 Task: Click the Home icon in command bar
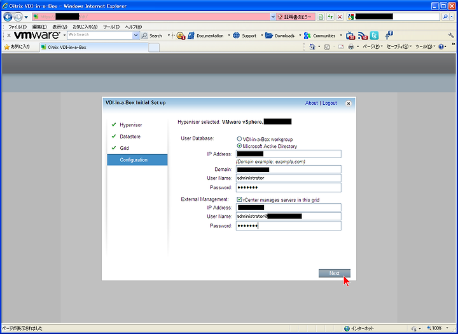click(312, 46)
